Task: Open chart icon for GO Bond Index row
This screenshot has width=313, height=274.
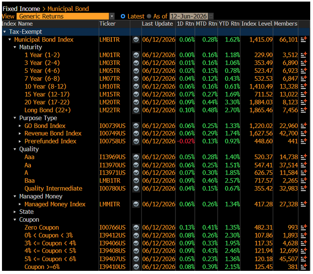Action: tap(136, 126)
